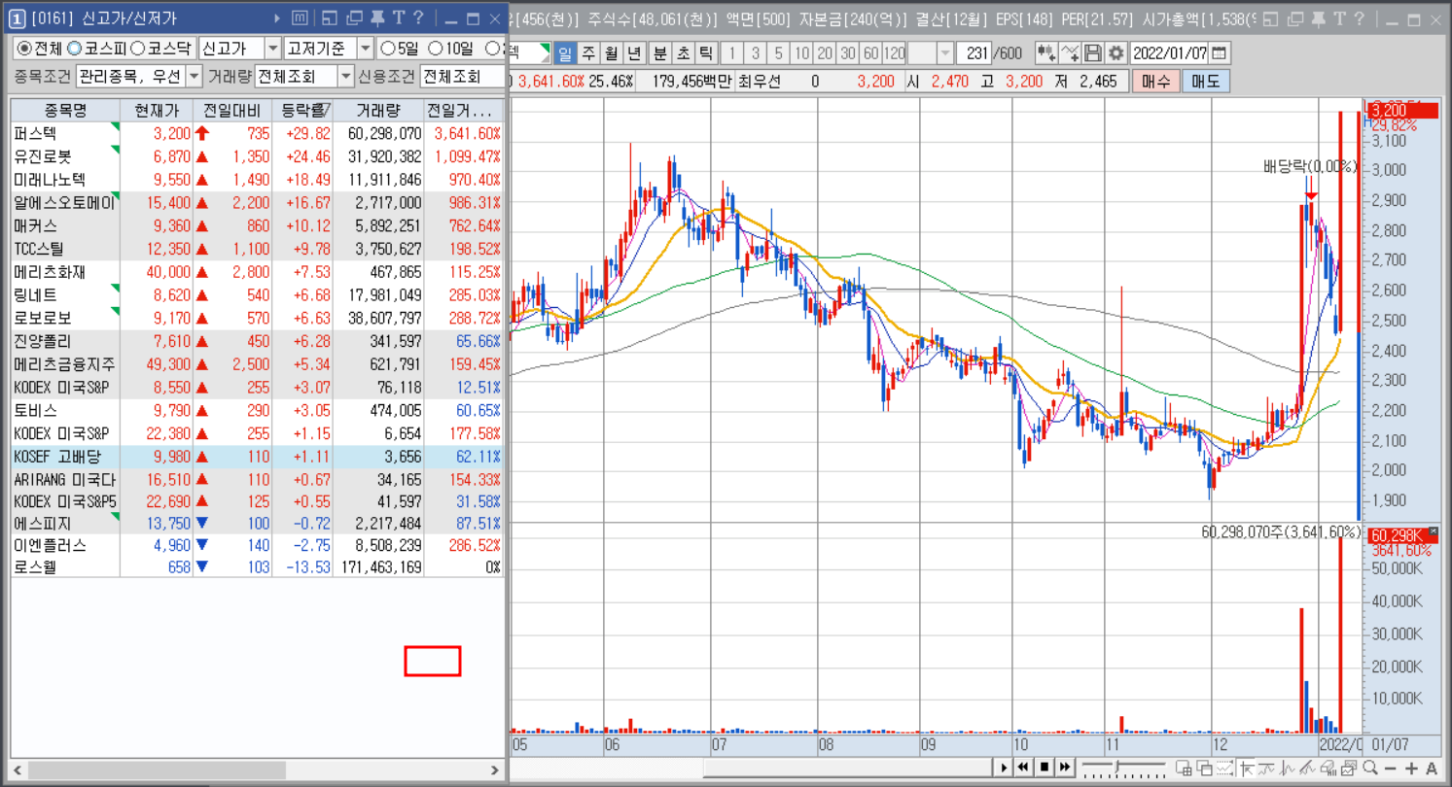The image size is (1452, 787).
Task: Click the 2022/01/07 date field
Action: coord(1170,52)
